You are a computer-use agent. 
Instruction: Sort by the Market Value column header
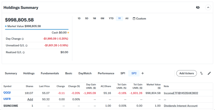[153, 86]
